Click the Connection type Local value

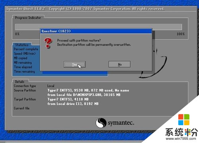51,86
